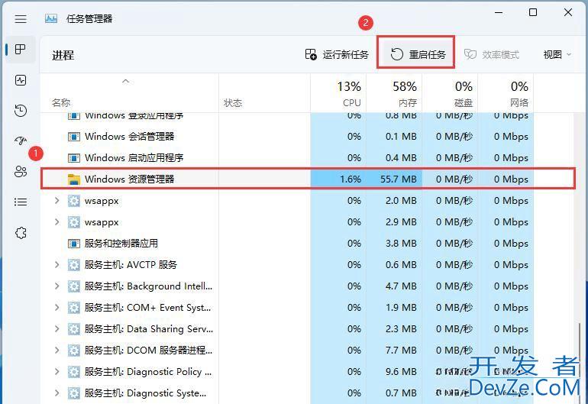Expand 服务主机: Diagnostic Syste...

tap(57, 393)
